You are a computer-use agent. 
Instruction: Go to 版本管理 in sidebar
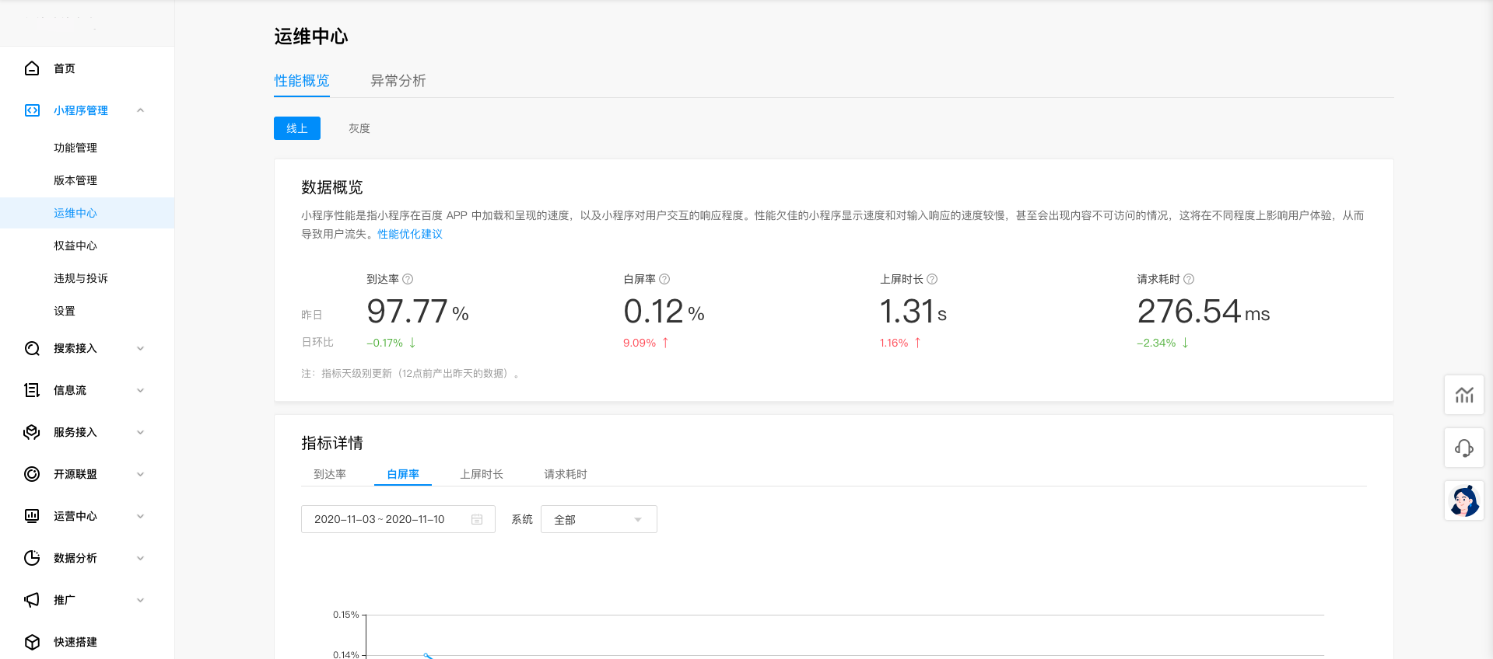[x=75, y=180]
